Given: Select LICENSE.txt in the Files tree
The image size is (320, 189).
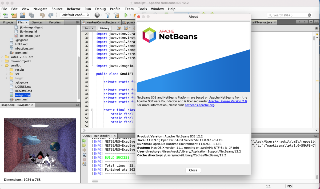Looking at the screenshot, I should click(23, 87).
